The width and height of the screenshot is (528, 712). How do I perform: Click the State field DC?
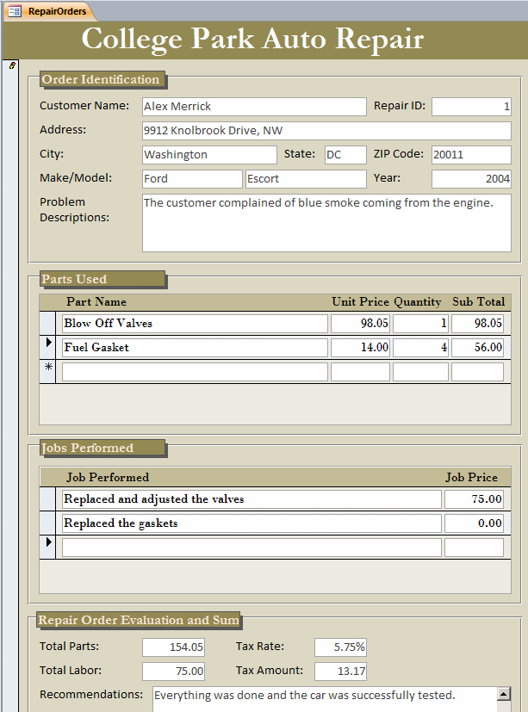tap(345, 155)
